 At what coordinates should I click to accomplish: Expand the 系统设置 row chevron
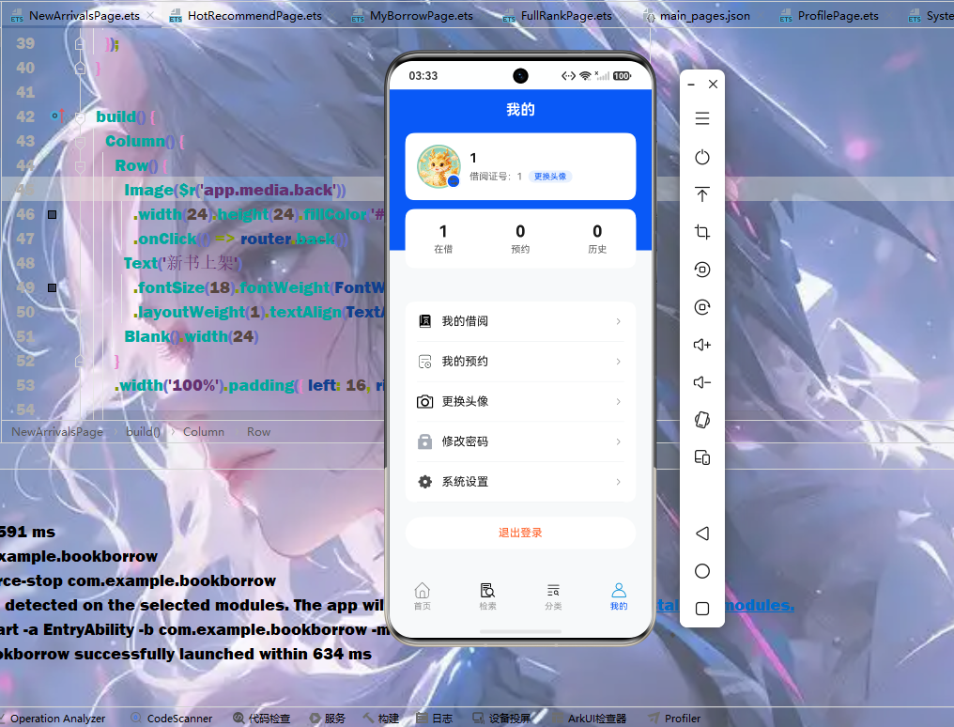[618, 482]
